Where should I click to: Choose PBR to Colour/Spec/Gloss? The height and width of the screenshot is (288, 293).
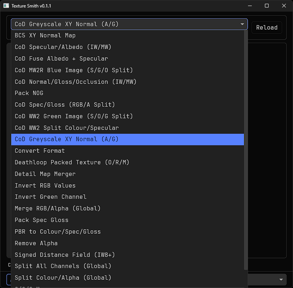click(128, 232)
